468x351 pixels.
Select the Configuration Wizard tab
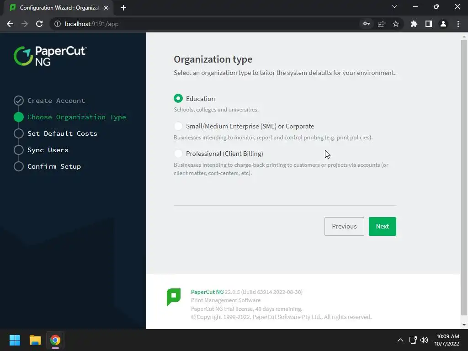(x=58, y=8)
